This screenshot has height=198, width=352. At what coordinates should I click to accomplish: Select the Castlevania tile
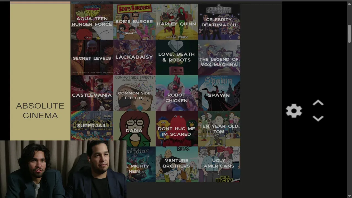click(92, 93)
